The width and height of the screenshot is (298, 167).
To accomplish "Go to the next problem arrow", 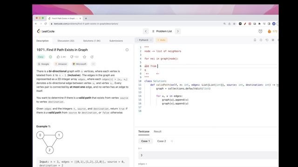I will (x=178, y=31).
